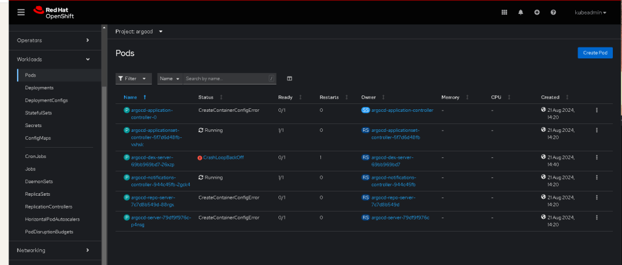Click the Red Hat OpenShift logo

[x=54, y=12]
